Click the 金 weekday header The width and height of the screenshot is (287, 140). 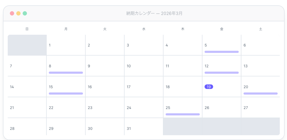[x=222, y=29]
